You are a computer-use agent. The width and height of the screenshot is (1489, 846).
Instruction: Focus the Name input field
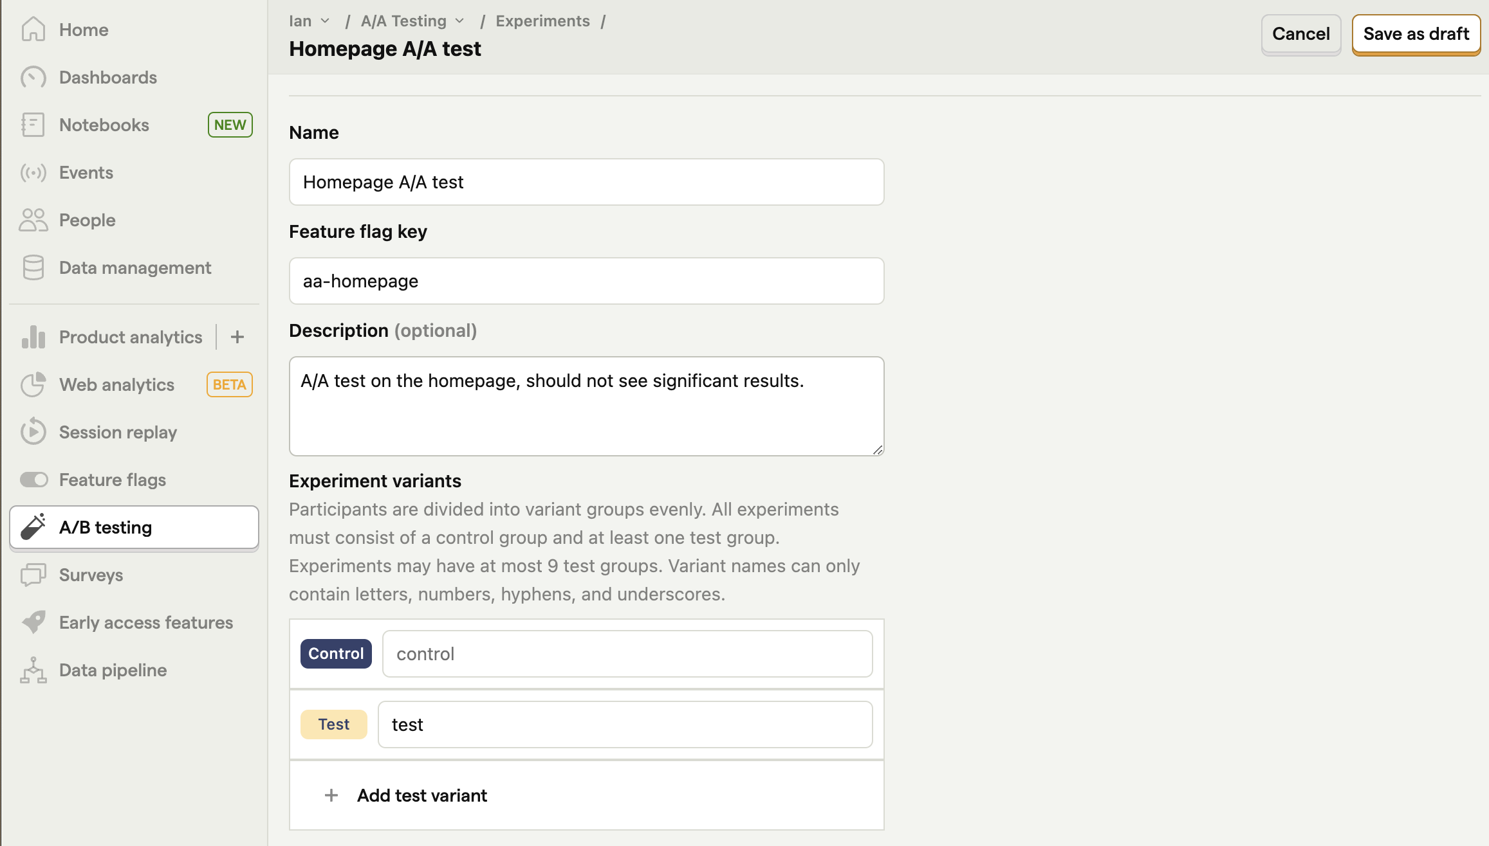coord(587,182)
